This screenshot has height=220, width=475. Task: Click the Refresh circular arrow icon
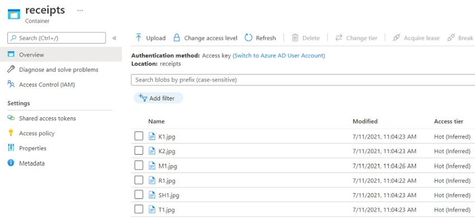point(249,37)
